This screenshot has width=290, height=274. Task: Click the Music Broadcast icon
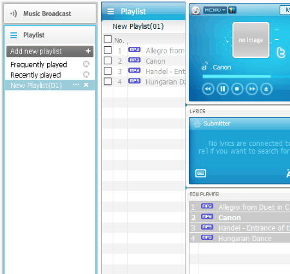14,14
